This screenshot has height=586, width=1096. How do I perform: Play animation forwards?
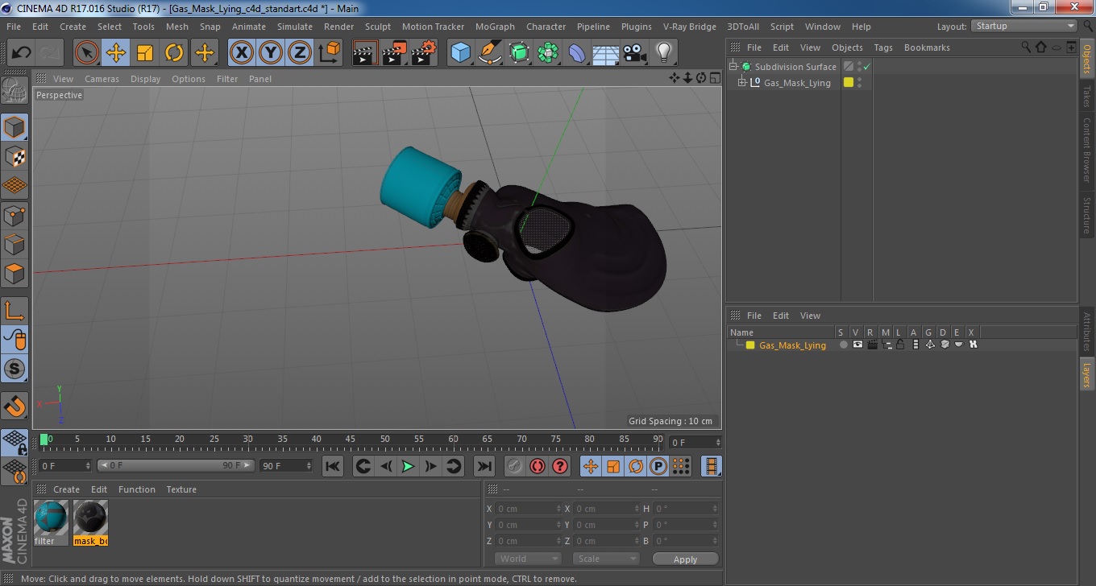click(x=408, y=466)
